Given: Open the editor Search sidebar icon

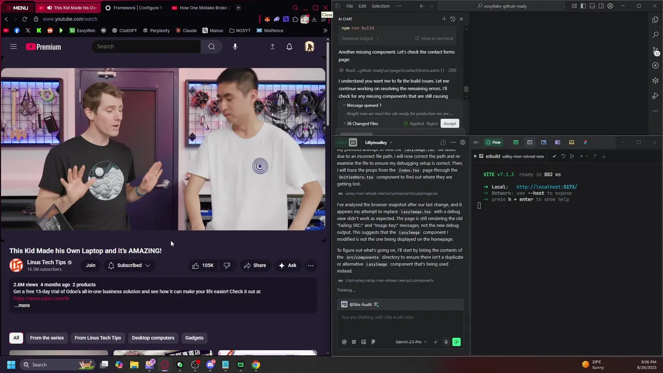Looking at the screenshot, I should tap(655, 35).
